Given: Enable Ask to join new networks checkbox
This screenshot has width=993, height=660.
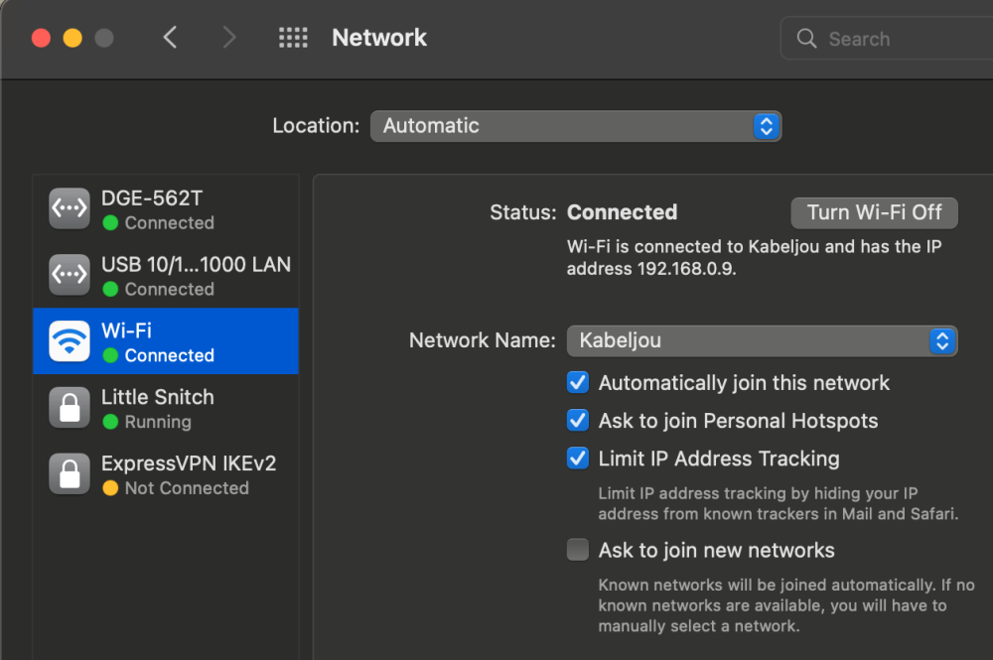Looking at the screenshot, I should point(578,550).
